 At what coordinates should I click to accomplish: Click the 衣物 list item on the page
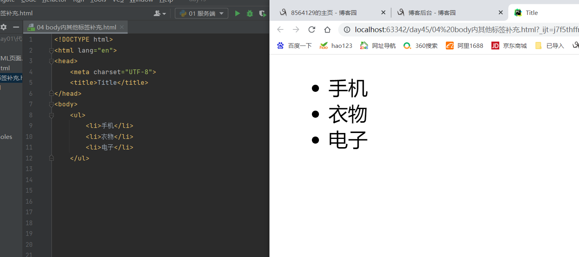click(x=348, y=114)
